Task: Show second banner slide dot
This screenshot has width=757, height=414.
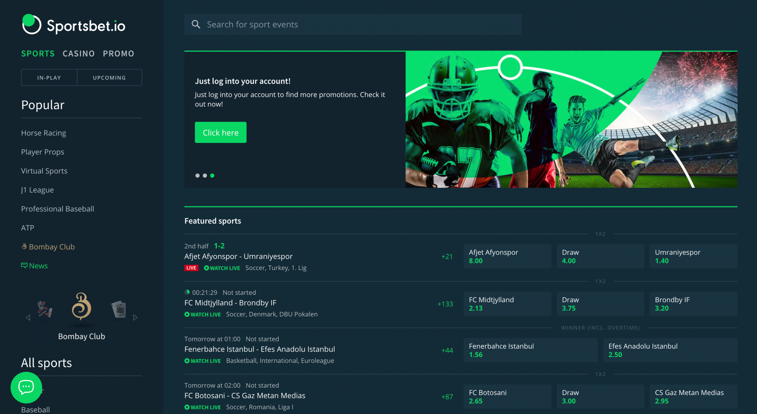Action: point(205,176)
